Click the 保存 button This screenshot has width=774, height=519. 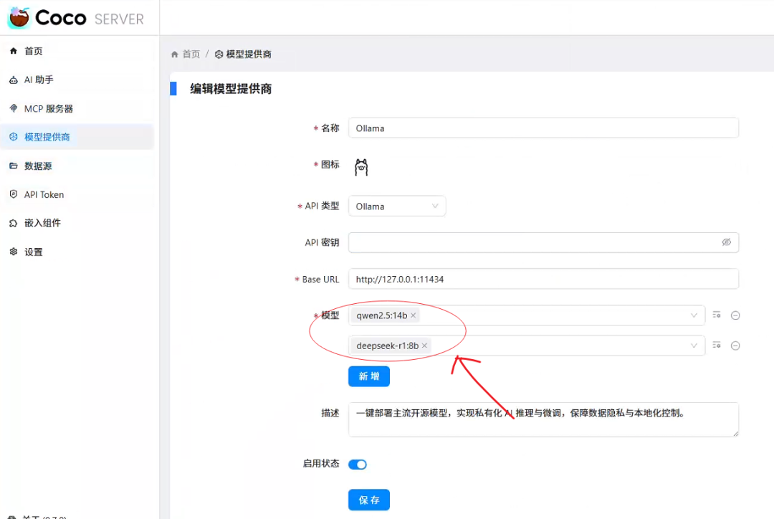(369, 500)
